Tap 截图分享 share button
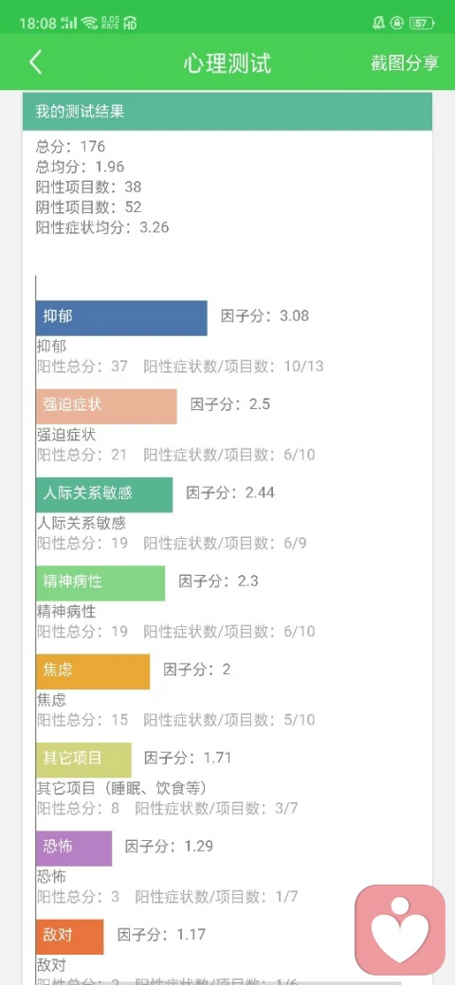 (405, 63)
